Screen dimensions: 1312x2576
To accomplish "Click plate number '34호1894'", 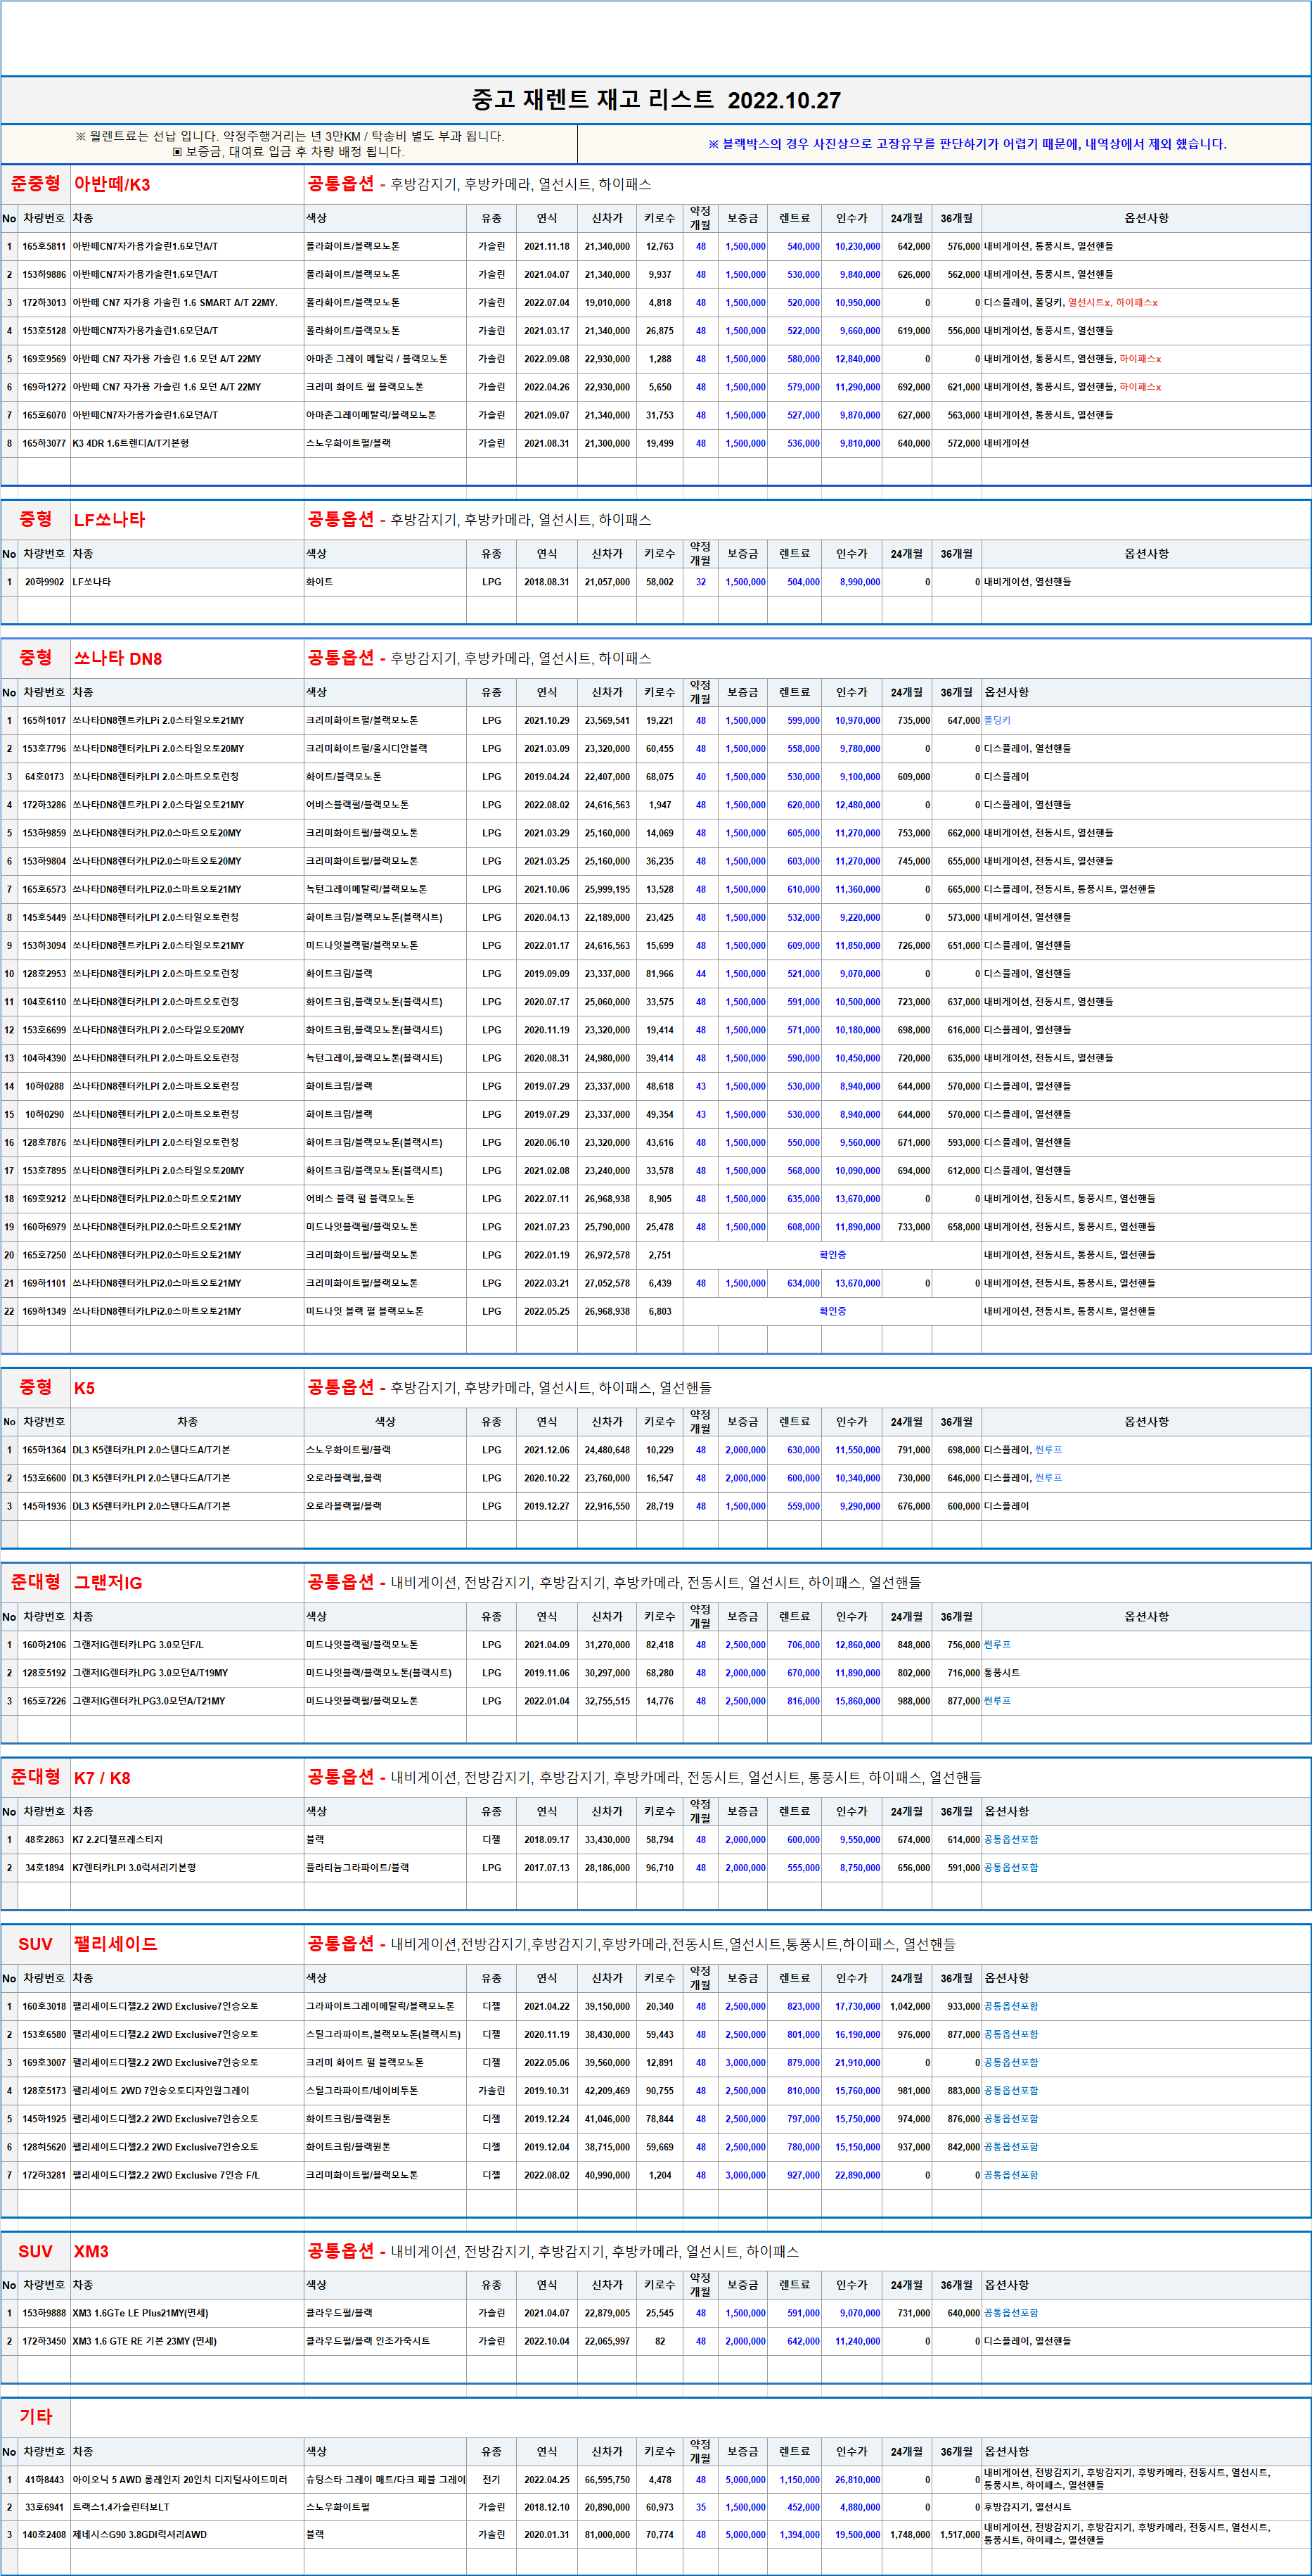I will [44, 1868].
